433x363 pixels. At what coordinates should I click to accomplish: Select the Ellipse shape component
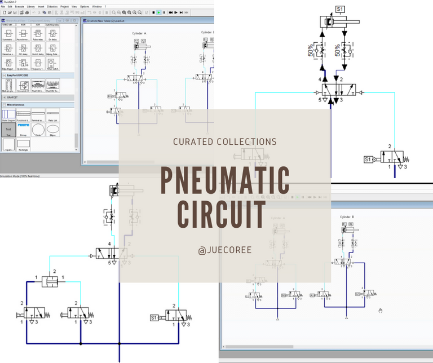[x=52, y=130]
